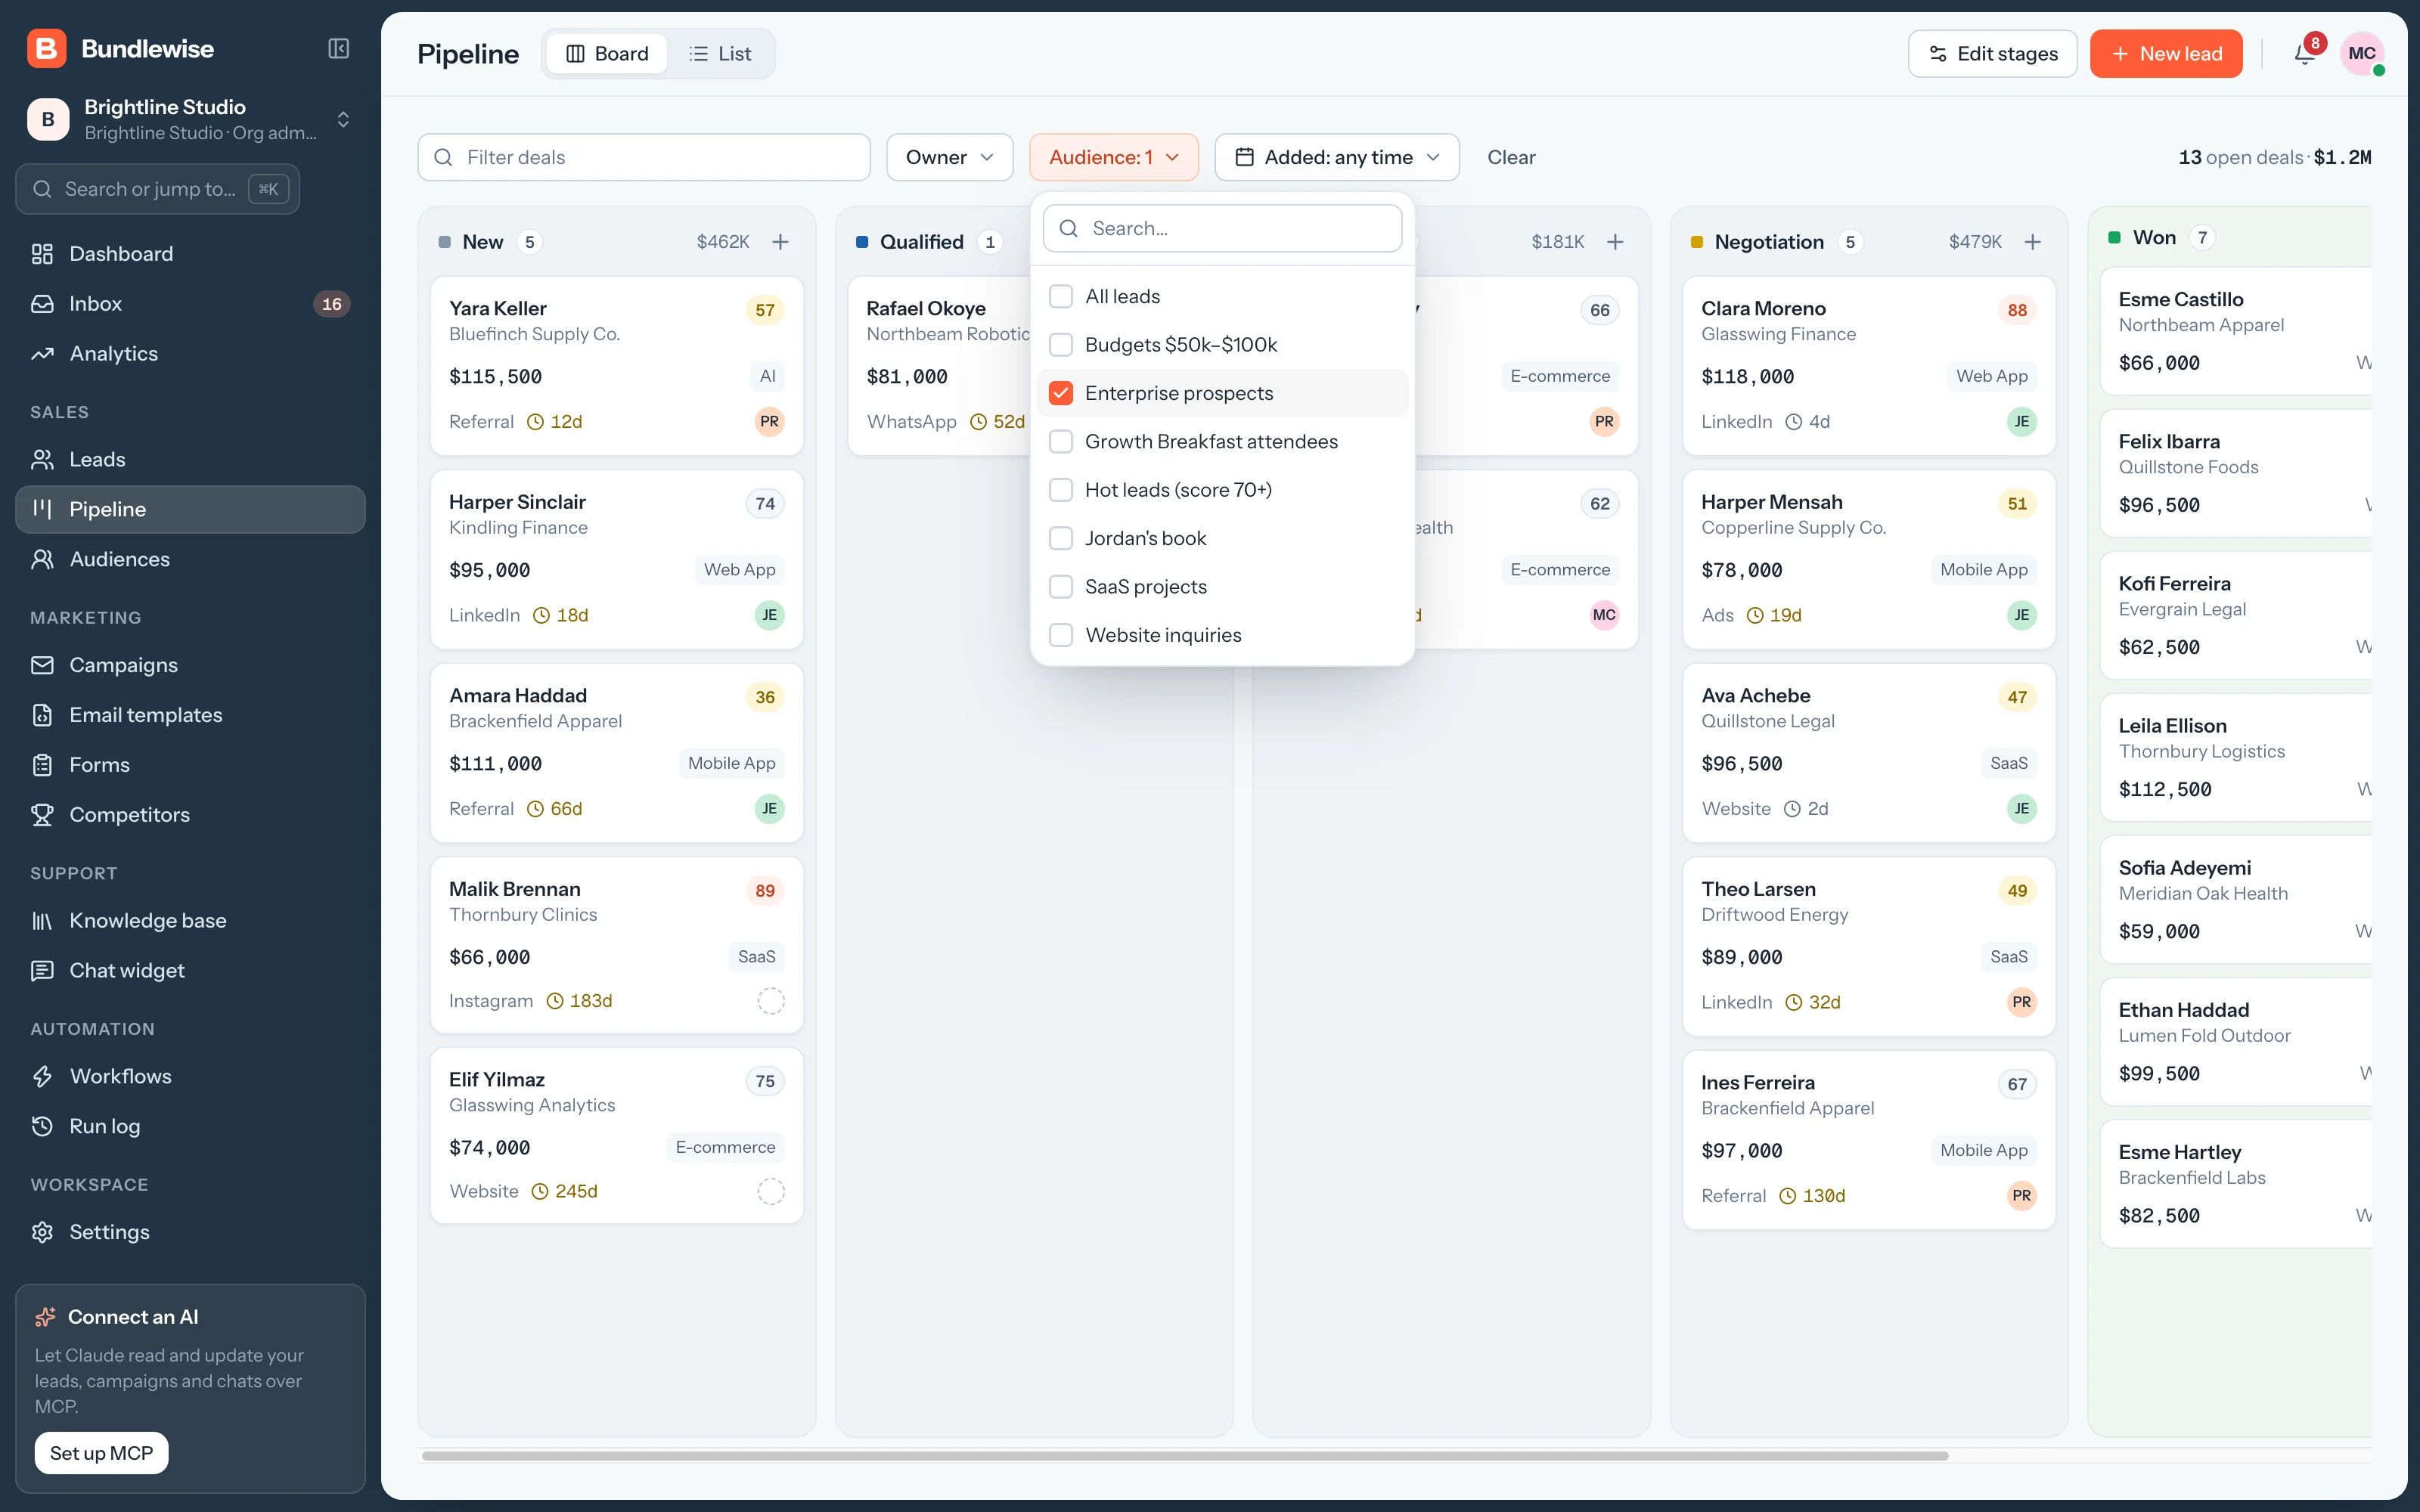Check the SaaS projects audience
Image resolution: width=2420 pixels, height=1512 pixels.
click(x=1061, y=587)
